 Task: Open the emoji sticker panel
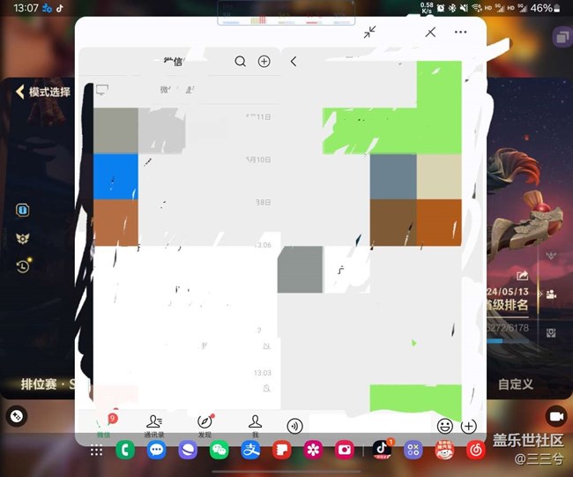tap(445, 426)
